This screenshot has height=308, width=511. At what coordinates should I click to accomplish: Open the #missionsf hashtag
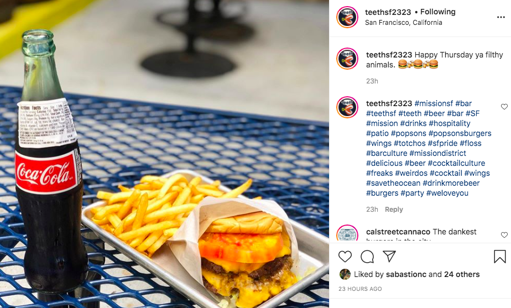click(x=434, y=103)
